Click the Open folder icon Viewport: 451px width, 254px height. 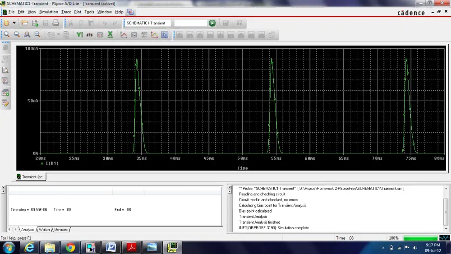click(x=25, y=23)
